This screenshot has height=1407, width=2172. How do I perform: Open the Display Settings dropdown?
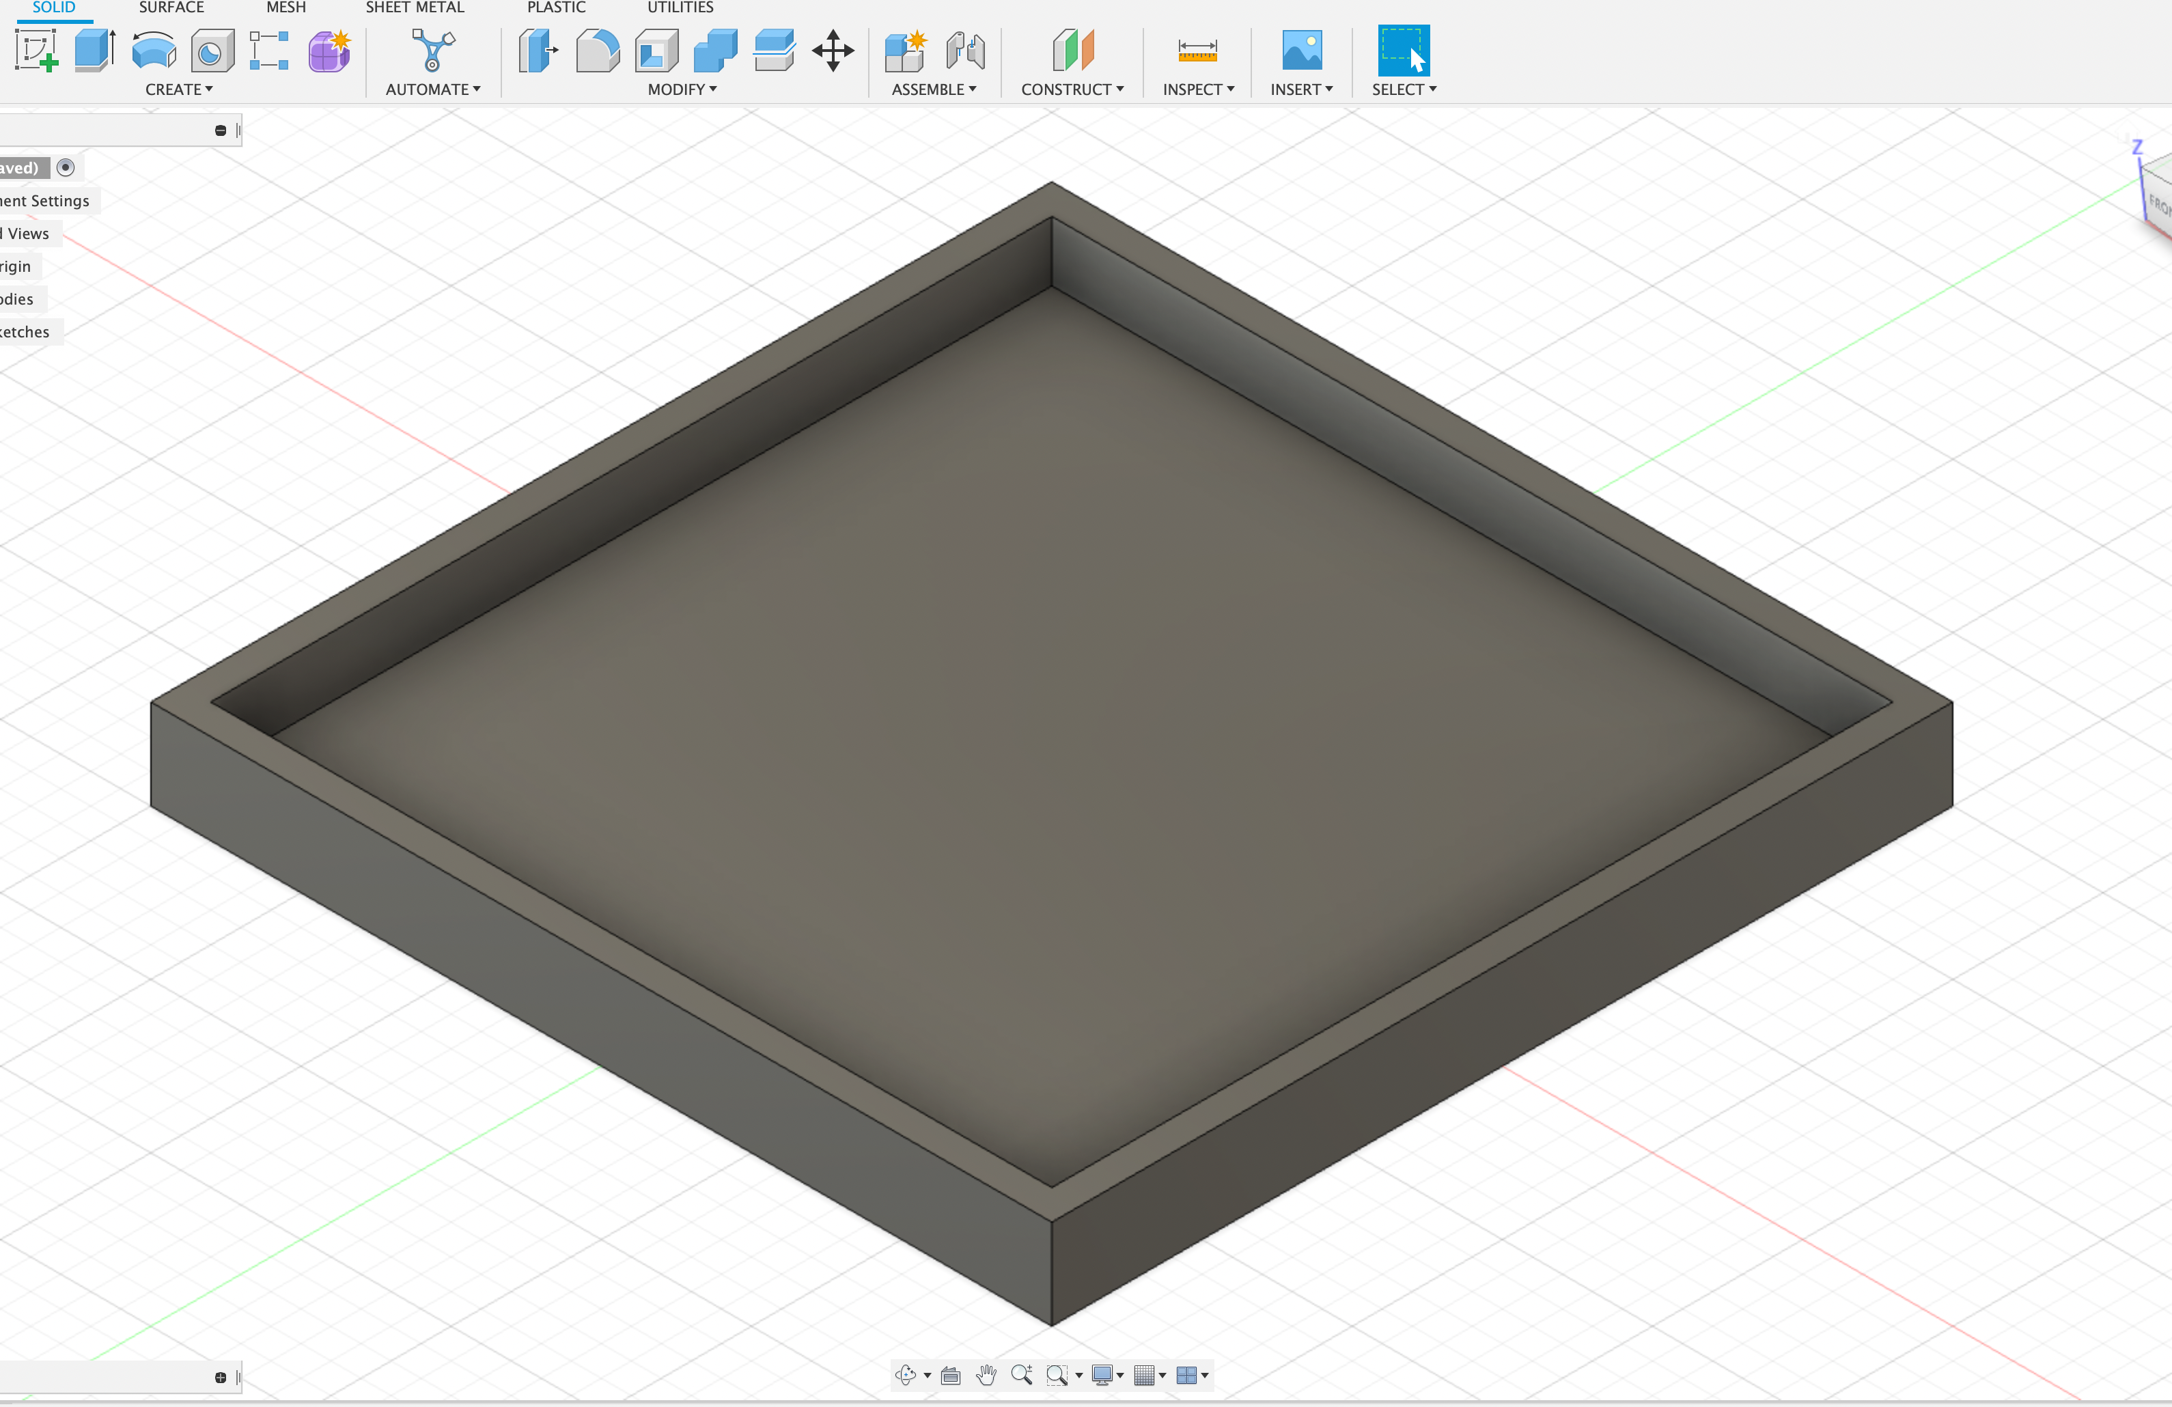1107,1375
